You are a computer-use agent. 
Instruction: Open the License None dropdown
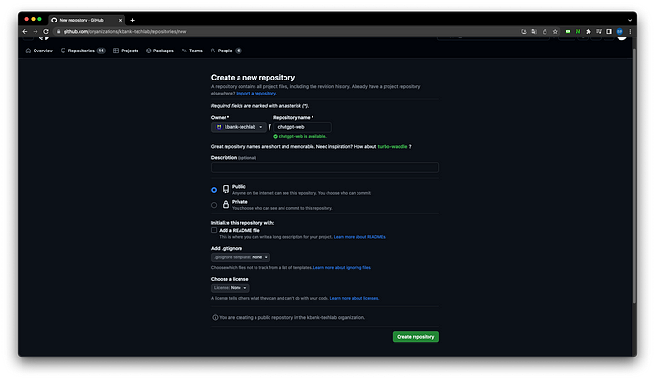(x=232, y=288)
